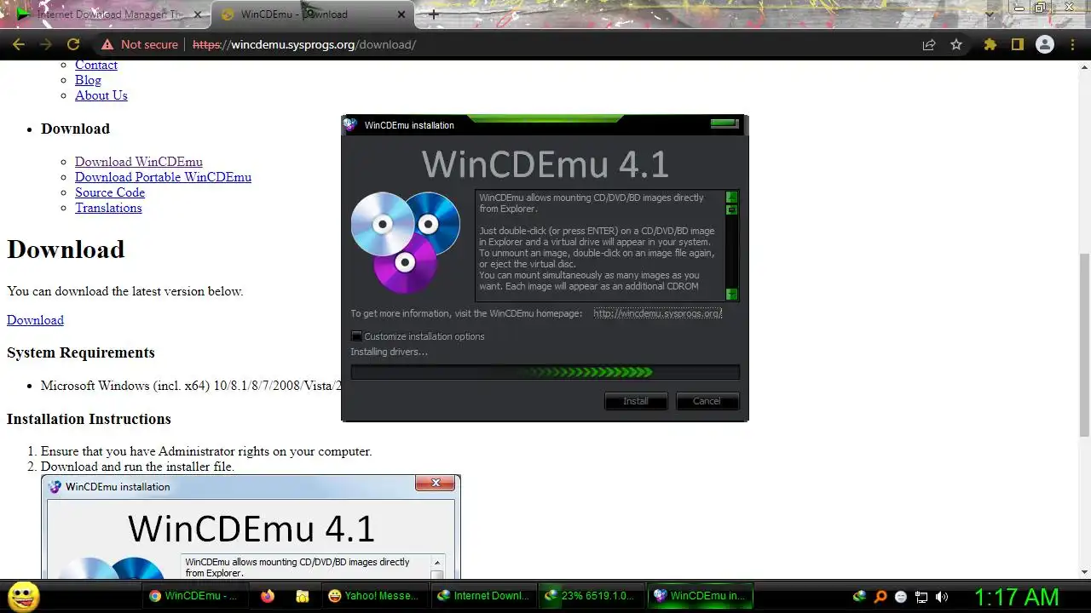Open the wincdemu.sysprogs.org link in the installer
Viewport: 1091px width, 613px height.
point(658,313)
